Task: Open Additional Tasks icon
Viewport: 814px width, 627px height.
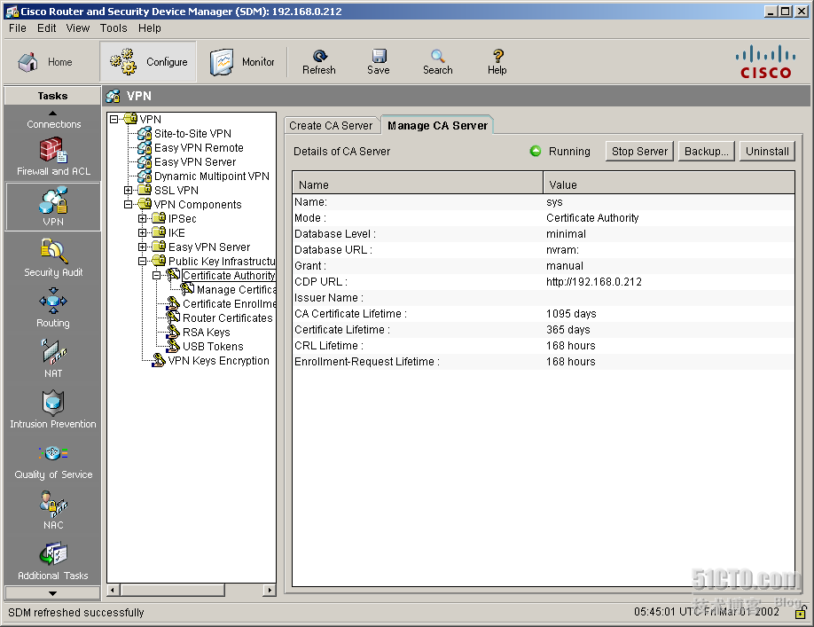Action: pos(53,561)
